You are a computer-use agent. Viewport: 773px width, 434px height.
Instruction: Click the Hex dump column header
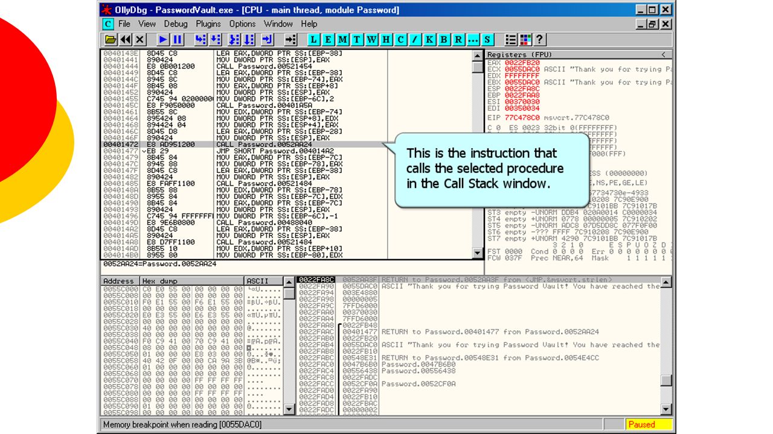192,281
